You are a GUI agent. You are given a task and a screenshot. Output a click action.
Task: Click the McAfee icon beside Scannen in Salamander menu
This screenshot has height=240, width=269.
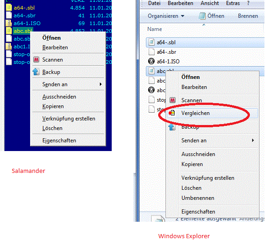click(36, 60)
